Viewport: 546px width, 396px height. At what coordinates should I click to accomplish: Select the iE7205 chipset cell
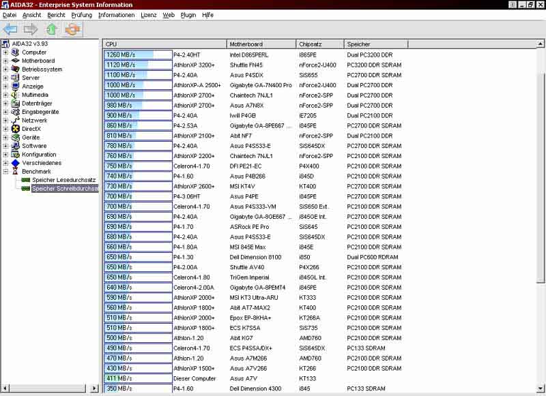click(x=308, y=115)
